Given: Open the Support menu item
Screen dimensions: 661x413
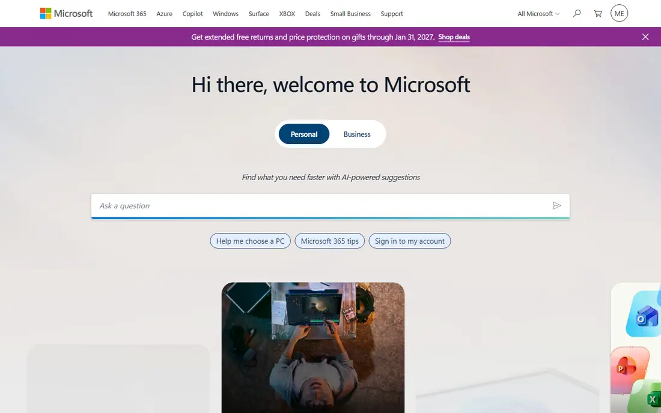Looking at the screenshot, I should coord(392,13).
